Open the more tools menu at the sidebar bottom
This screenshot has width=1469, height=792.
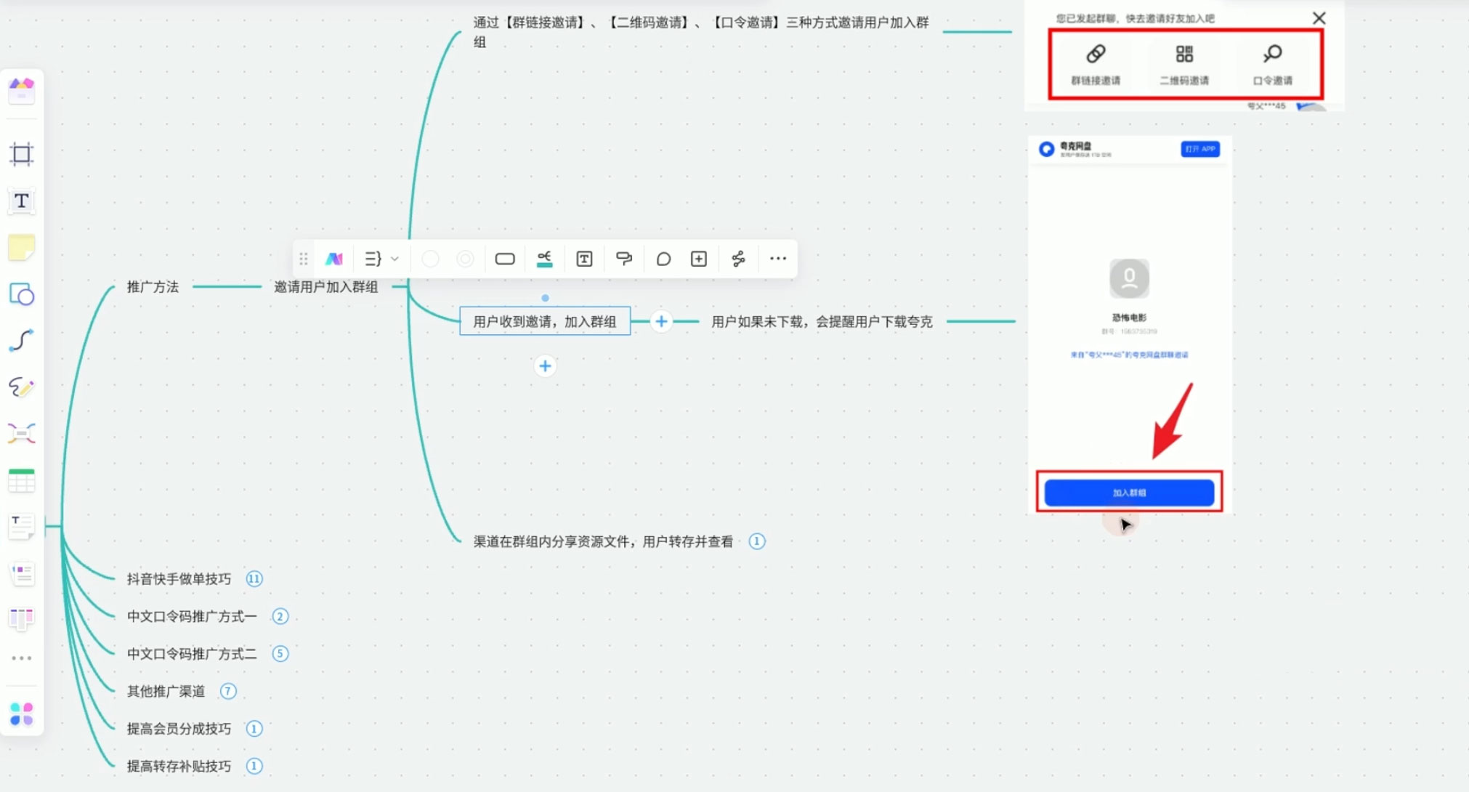tap(22, 658)
